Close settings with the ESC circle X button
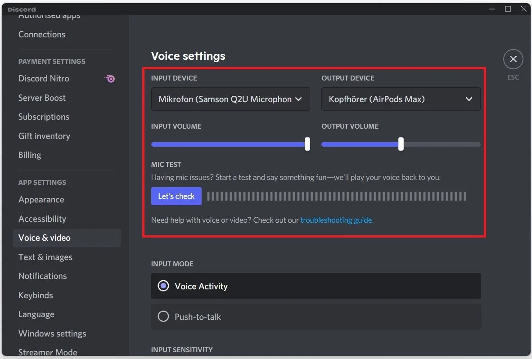 click(513, 59)
